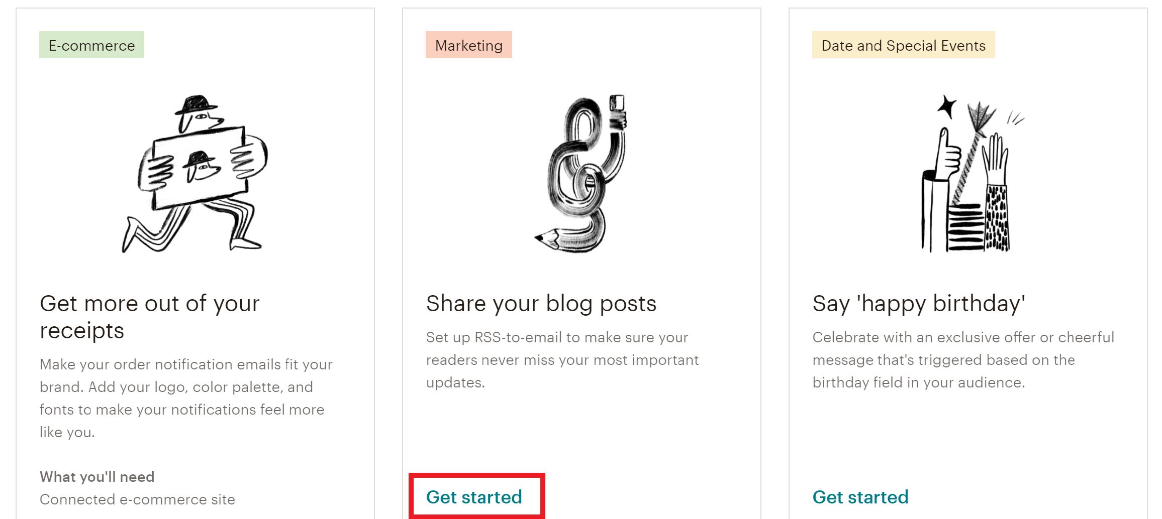Click the 'Connected e-commerce site' requirement text
The width and height of the screenshot is (1162, 519).
pos(137,499)
